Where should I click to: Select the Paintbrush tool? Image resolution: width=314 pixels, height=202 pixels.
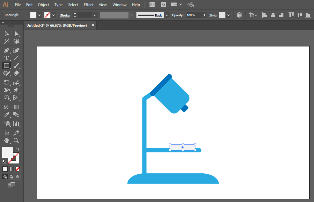coord(16,66)
